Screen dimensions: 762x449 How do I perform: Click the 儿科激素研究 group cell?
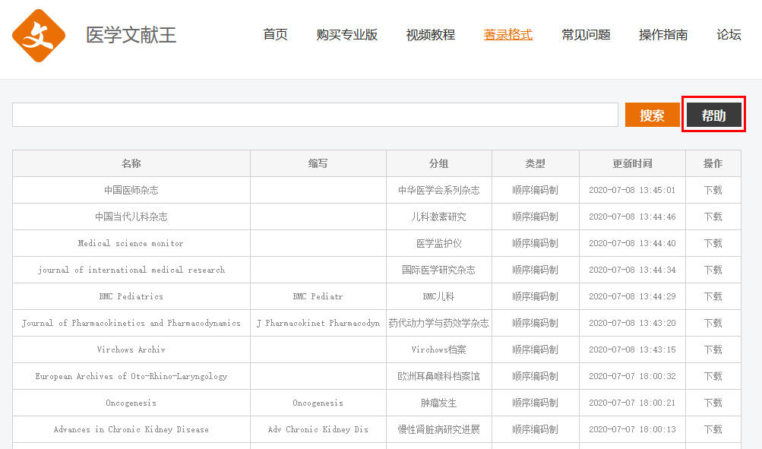439,217
